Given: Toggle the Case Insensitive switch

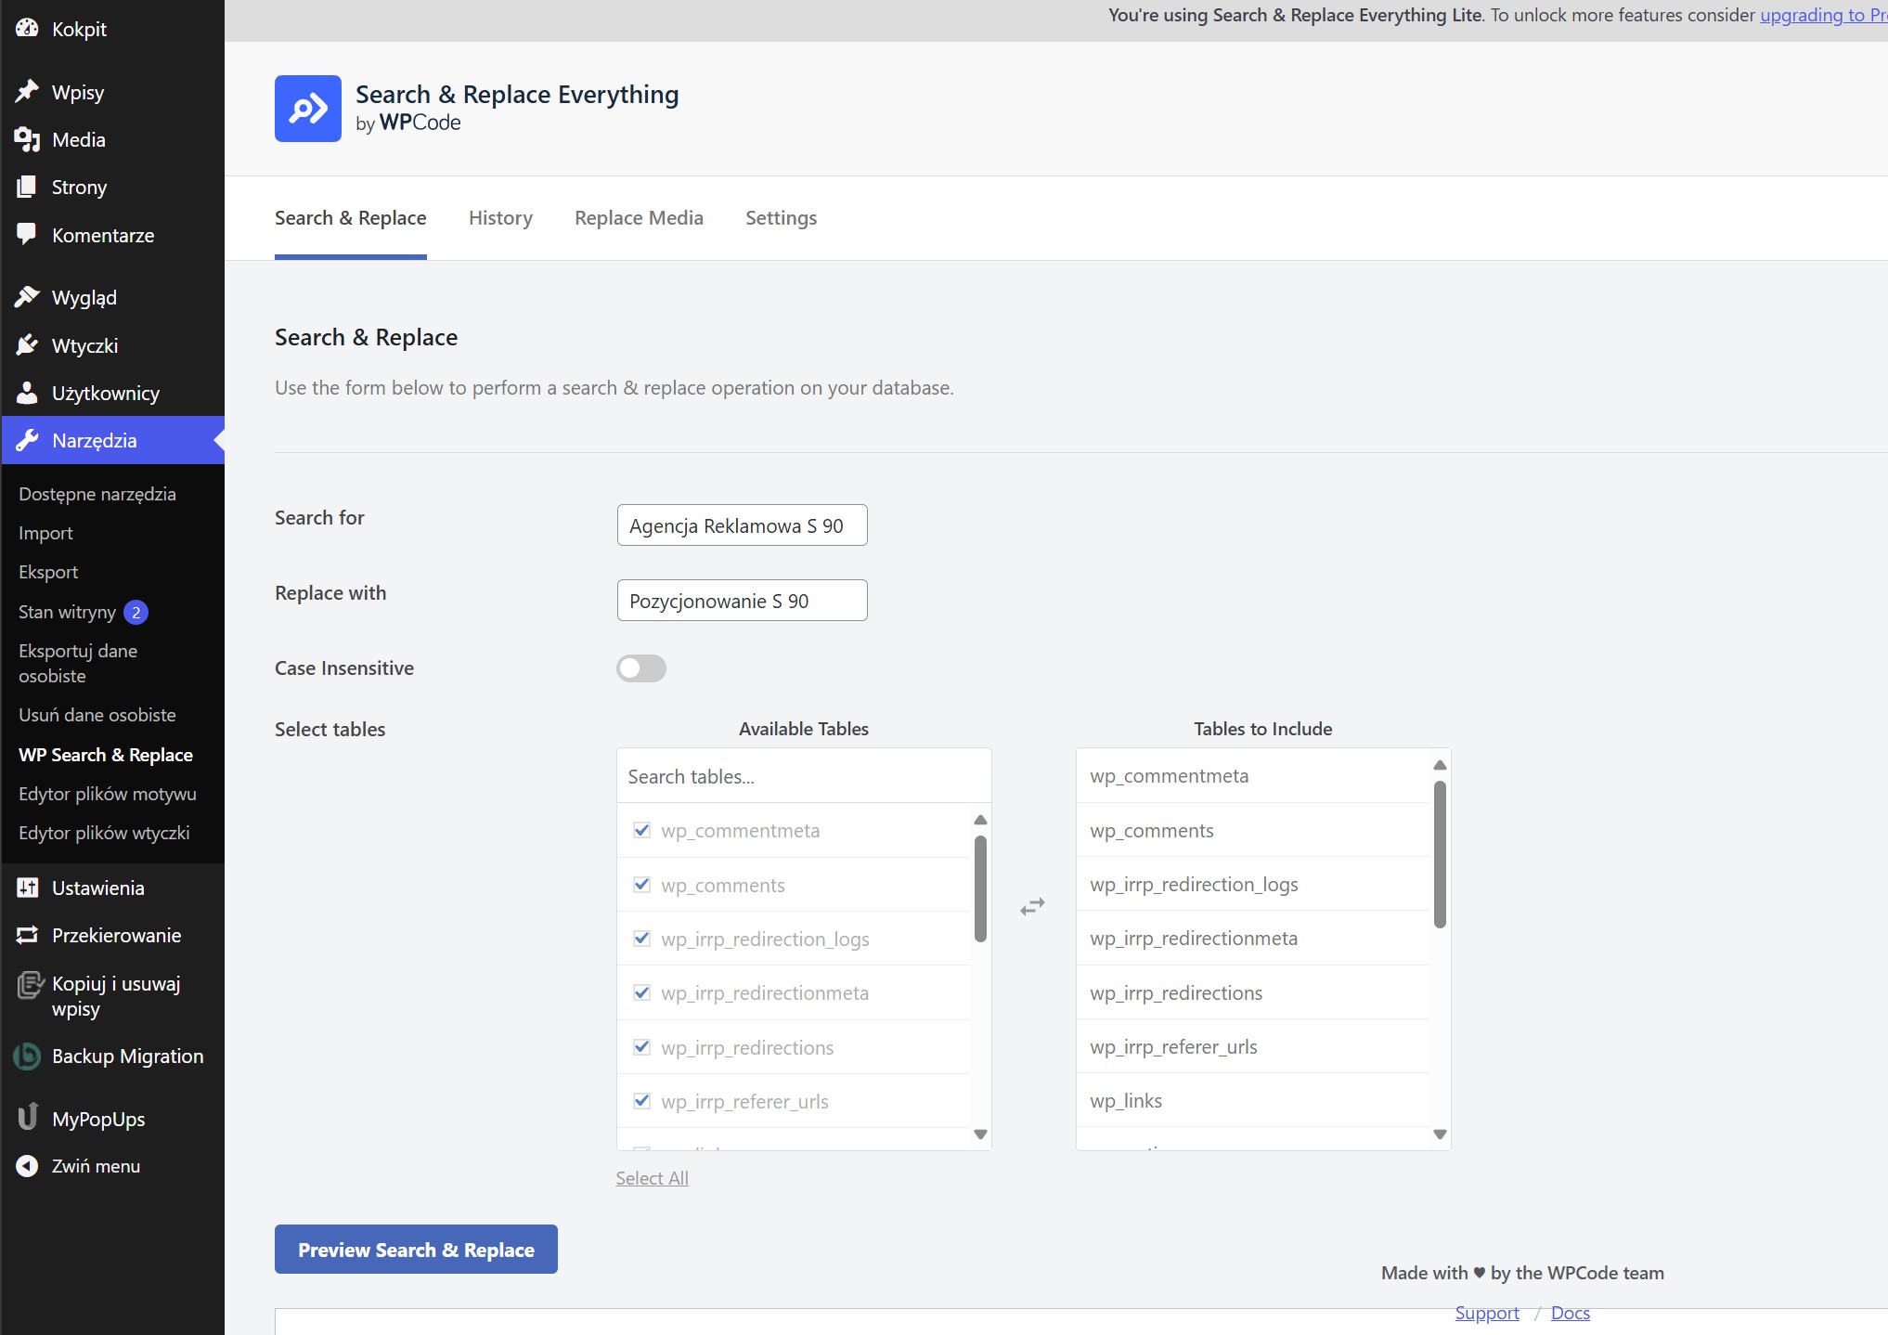Looking at the screenshot, I should point(640,668).
